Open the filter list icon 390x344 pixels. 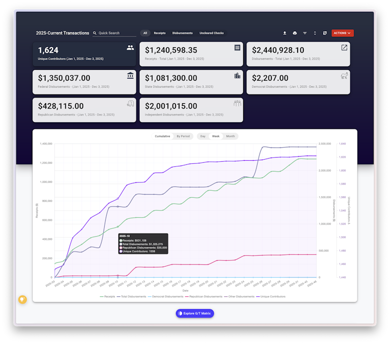click(x=305, y=33)
